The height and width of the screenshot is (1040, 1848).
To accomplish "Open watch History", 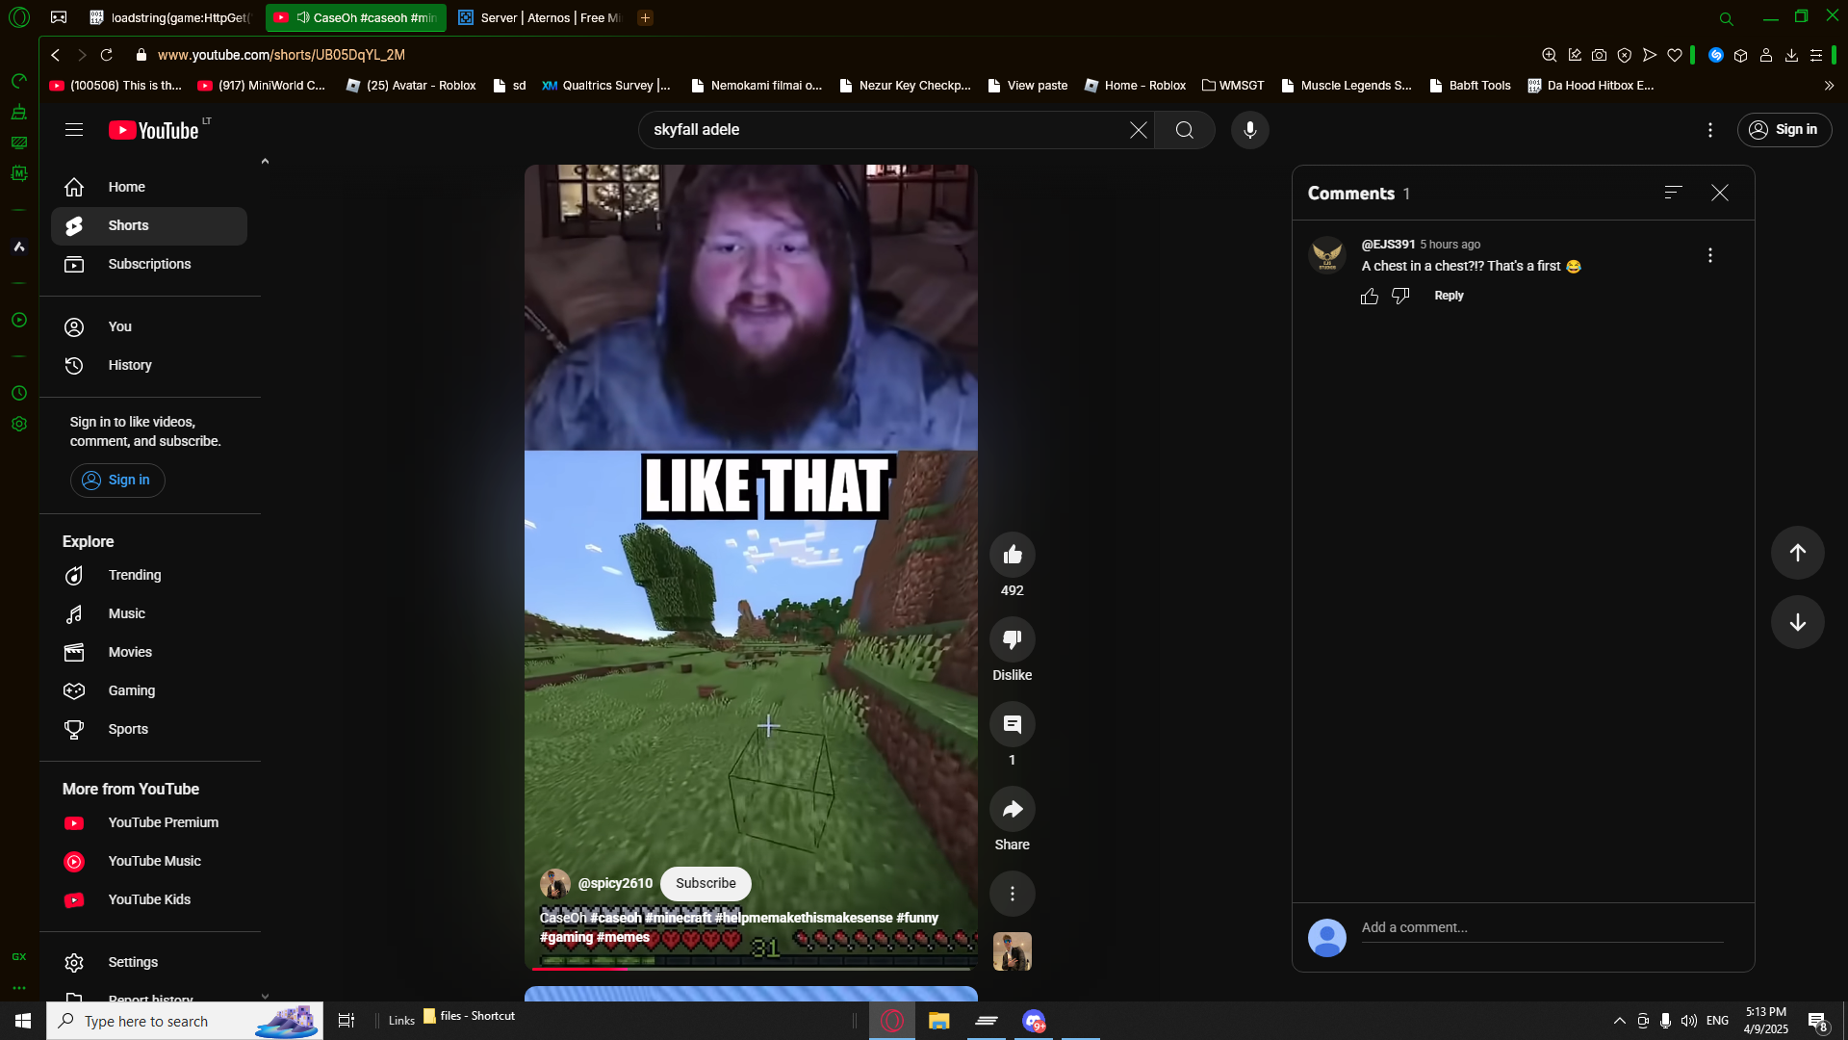I will coord(149,365).
